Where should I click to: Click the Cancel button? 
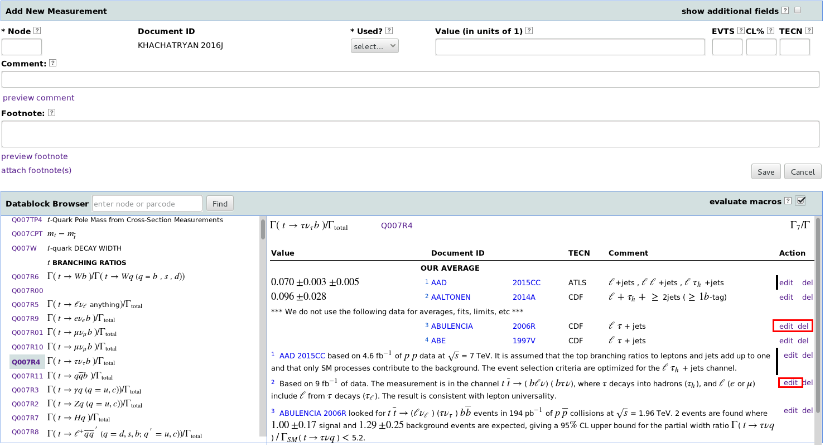(803, 172)
